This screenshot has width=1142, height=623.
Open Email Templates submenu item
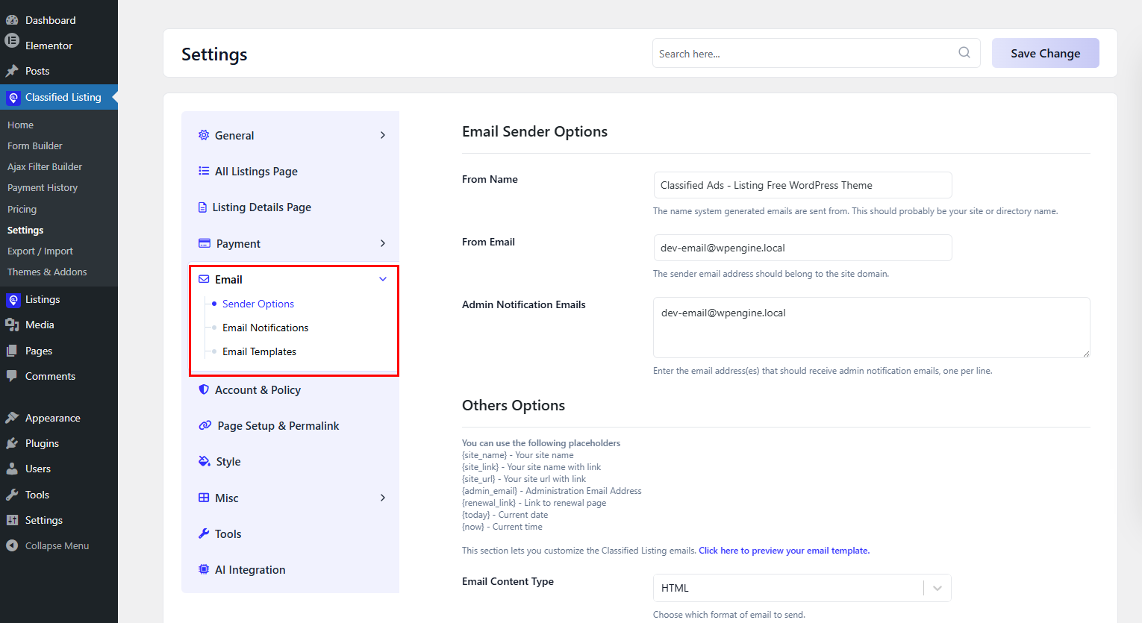pos(259,351)
